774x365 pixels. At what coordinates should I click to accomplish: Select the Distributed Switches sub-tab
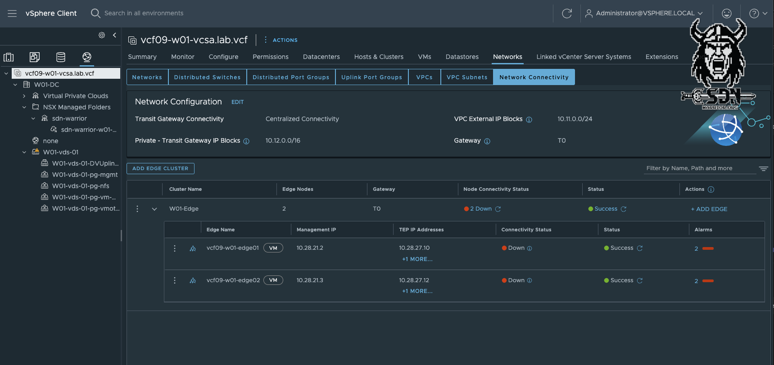(x=207, y=77)
